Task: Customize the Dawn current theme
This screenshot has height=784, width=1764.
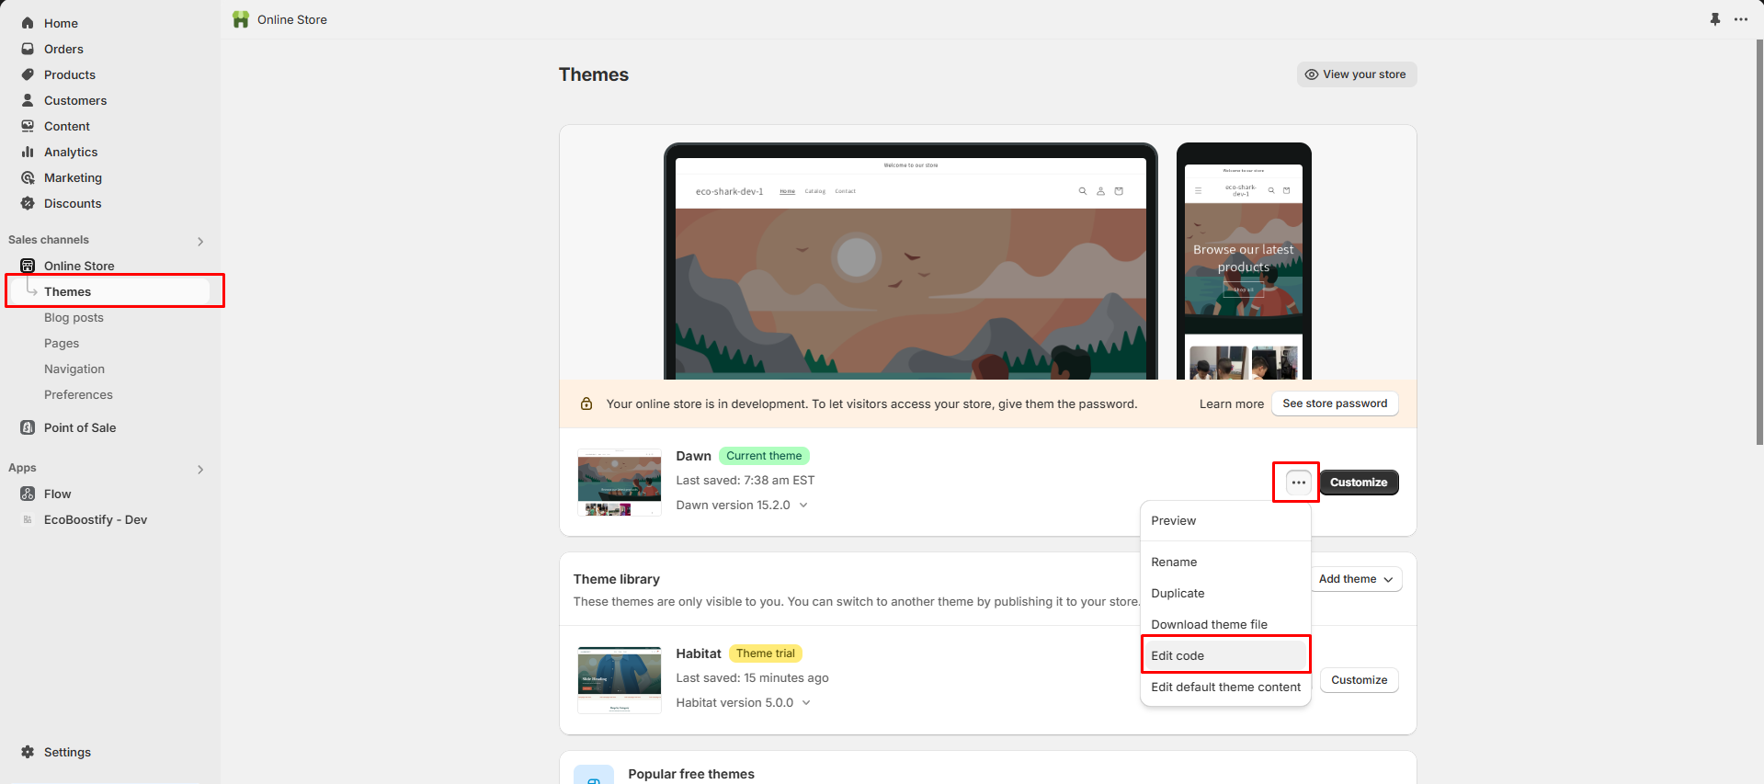Action: 1359,483
